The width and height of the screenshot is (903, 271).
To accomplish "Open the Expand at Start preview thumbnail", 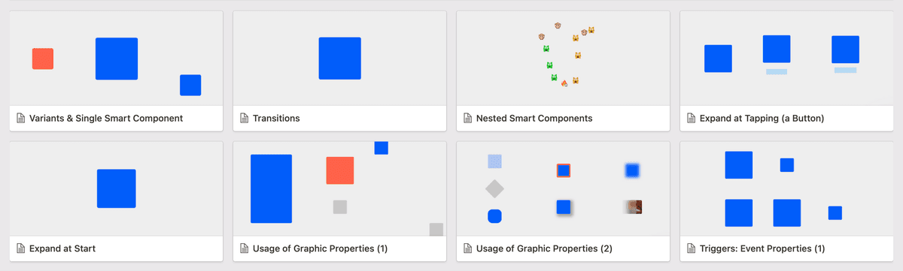I will [117, 188].
